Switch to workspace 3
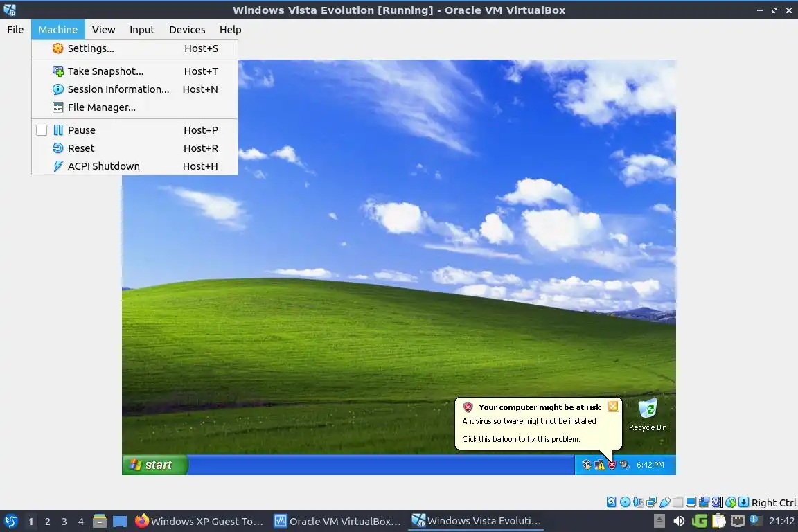798x532 pixels. tap(64, 522)
